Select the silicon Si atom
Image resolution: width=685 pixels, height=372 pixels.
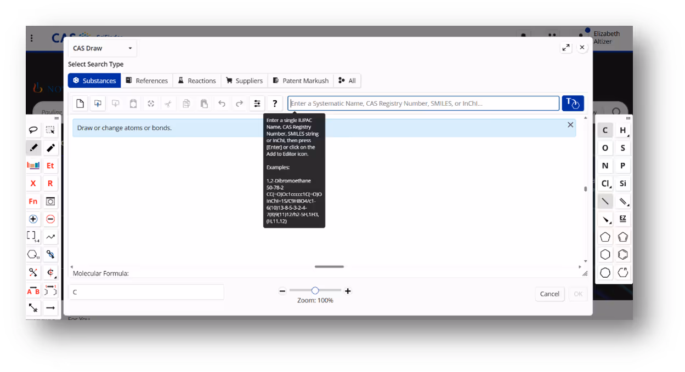pos(623,184)
